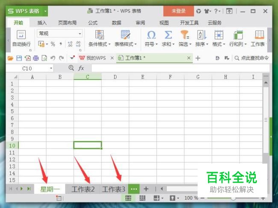278x208 pixels.
Task: Select column C header
Action: pos(88,77)
